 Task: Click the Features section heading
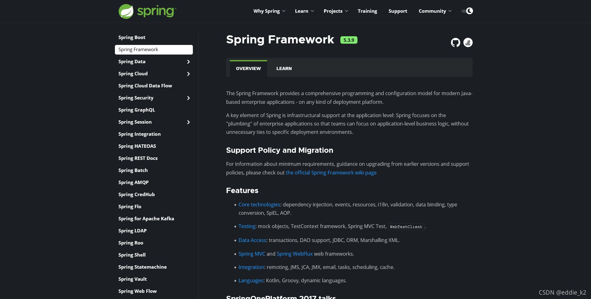(242, 191)
